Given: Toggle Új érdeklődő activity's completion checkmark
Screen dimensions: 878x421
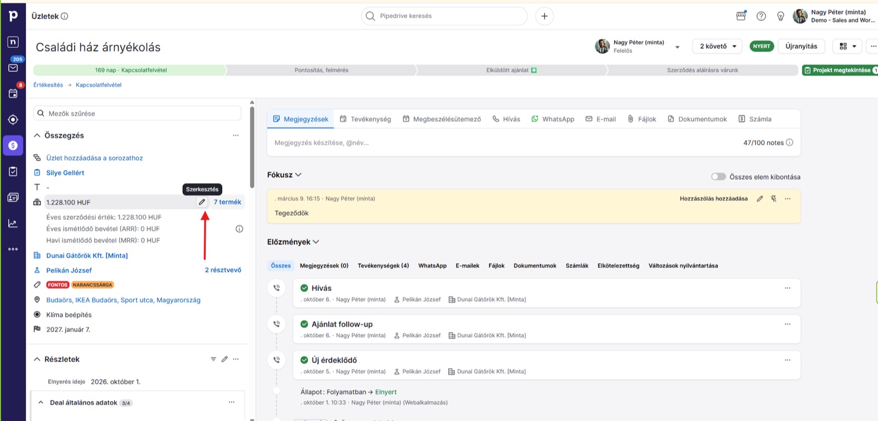Looking at the screenshot, I should (304, 360).
